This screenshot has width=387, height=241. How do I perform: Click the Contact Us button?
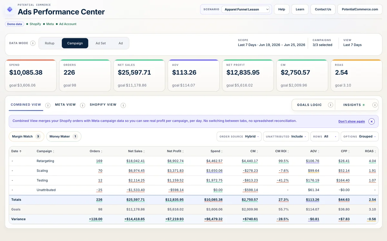(323, 9)
